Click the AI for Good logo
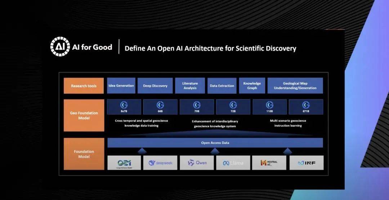The image size is (389, 200). [x=60, y=47]
